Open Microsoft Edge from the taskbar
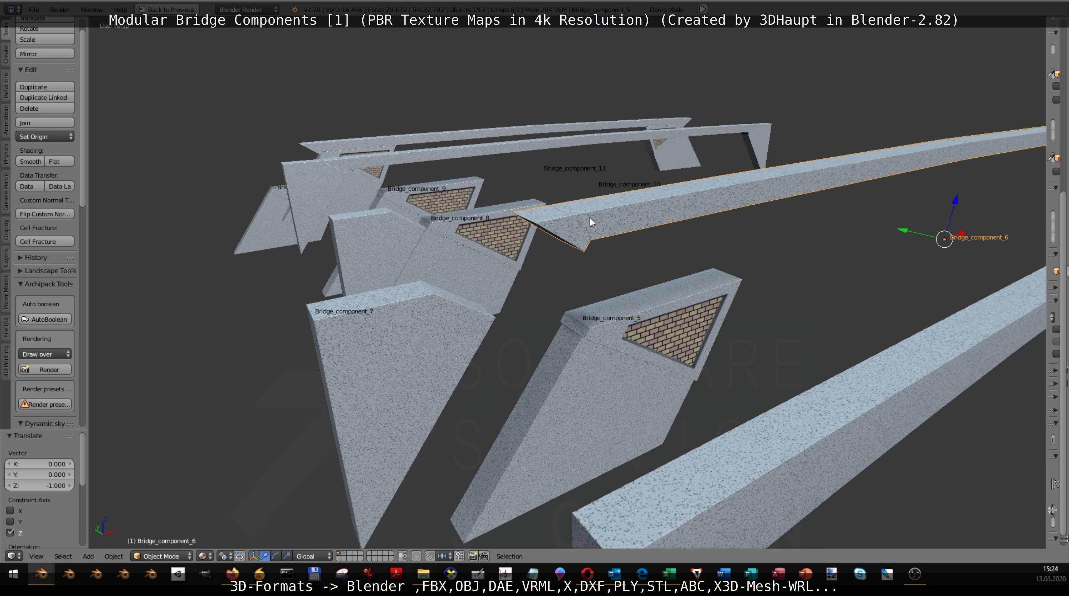 click(642, 574)
